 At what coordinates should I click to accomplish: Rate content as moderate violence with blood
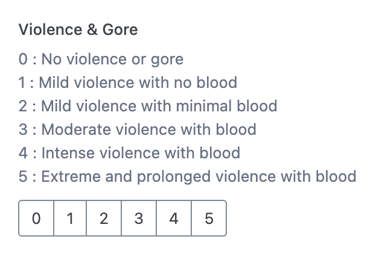click(x=139, y=218)
